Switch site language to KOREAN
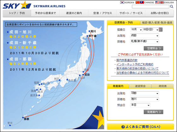The width and height of the screenshot is (177, 132). coord(129,3)
